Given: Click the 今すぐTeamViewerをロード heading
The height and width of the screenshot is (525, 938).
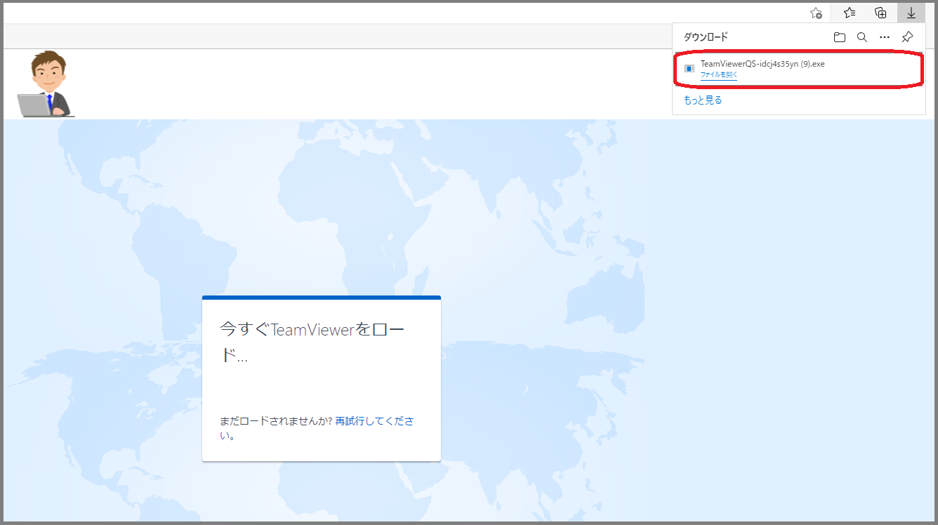Looking at the screenshot, I should tap(312, 342).
